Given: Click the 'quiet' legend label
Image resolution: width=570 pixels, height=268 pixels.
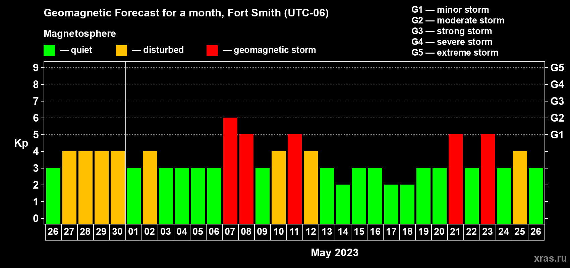Looking at the screenshot, I should [81, 50].
